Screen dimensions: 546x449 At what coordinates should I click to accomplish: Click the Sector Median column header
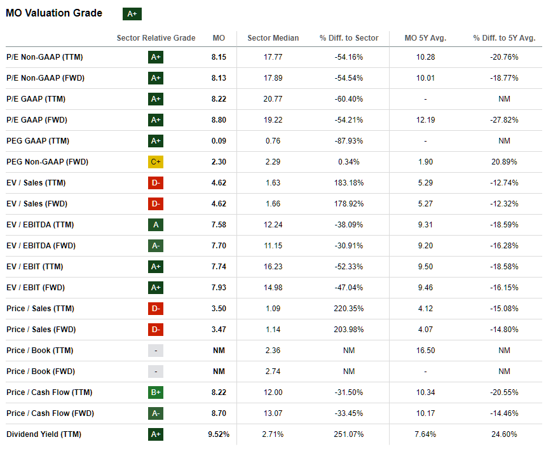(x=273, y=38)
